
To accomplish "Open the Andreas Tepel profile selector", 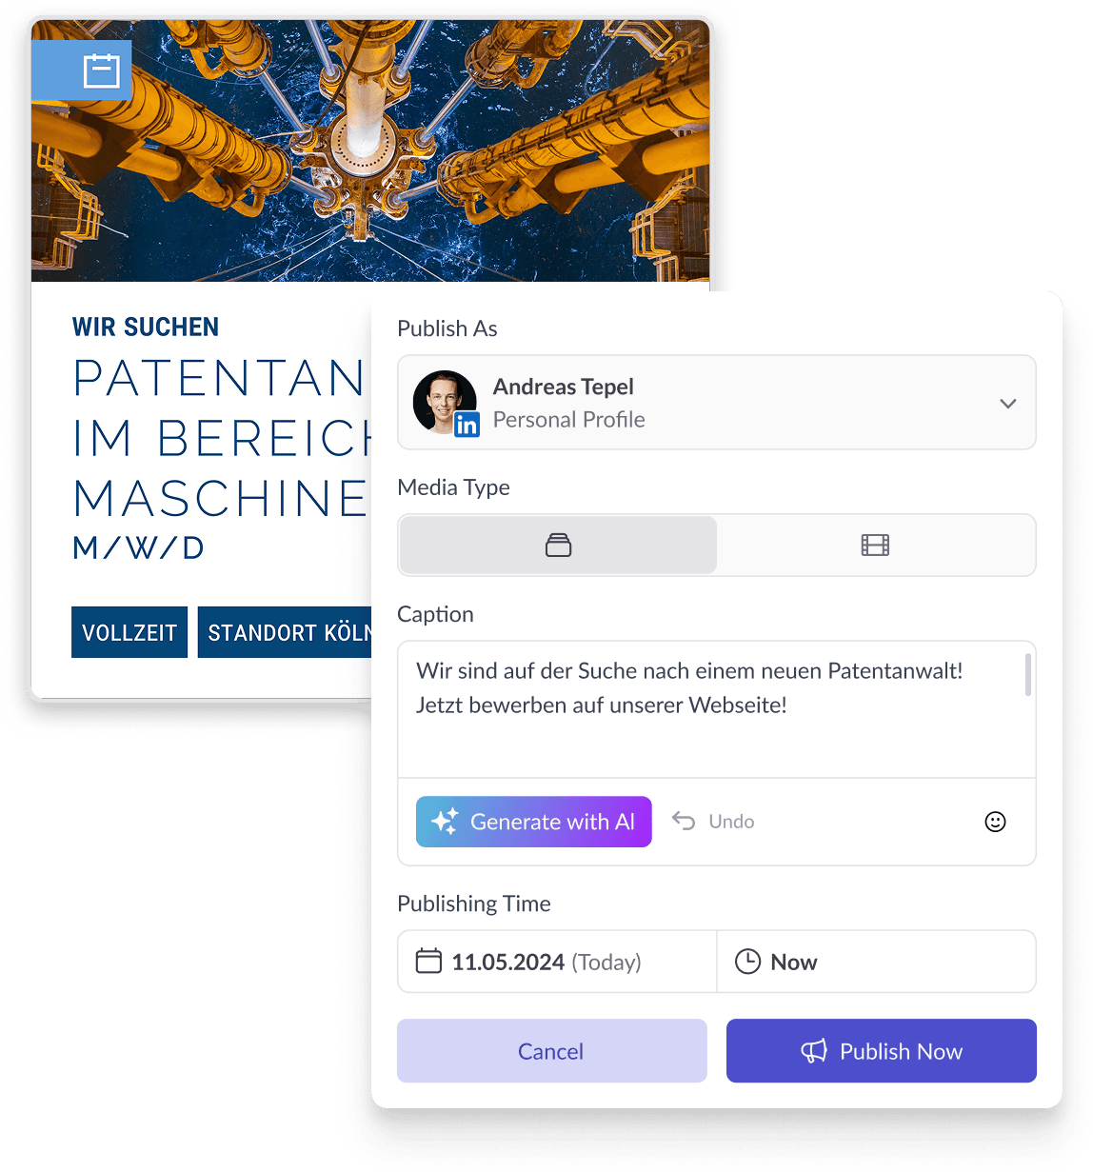I will coord(717,403).
